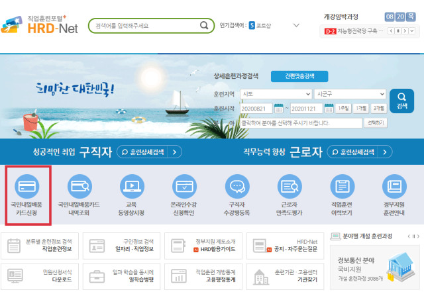Click the popular keyword 포토샵

click(x=264, y=26)
